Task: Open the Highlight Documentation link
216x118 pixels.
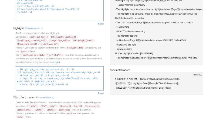Action: point(34,28)
